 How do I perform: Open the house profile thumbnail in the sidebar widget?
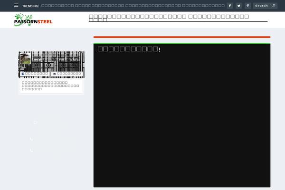pos(26,58)
